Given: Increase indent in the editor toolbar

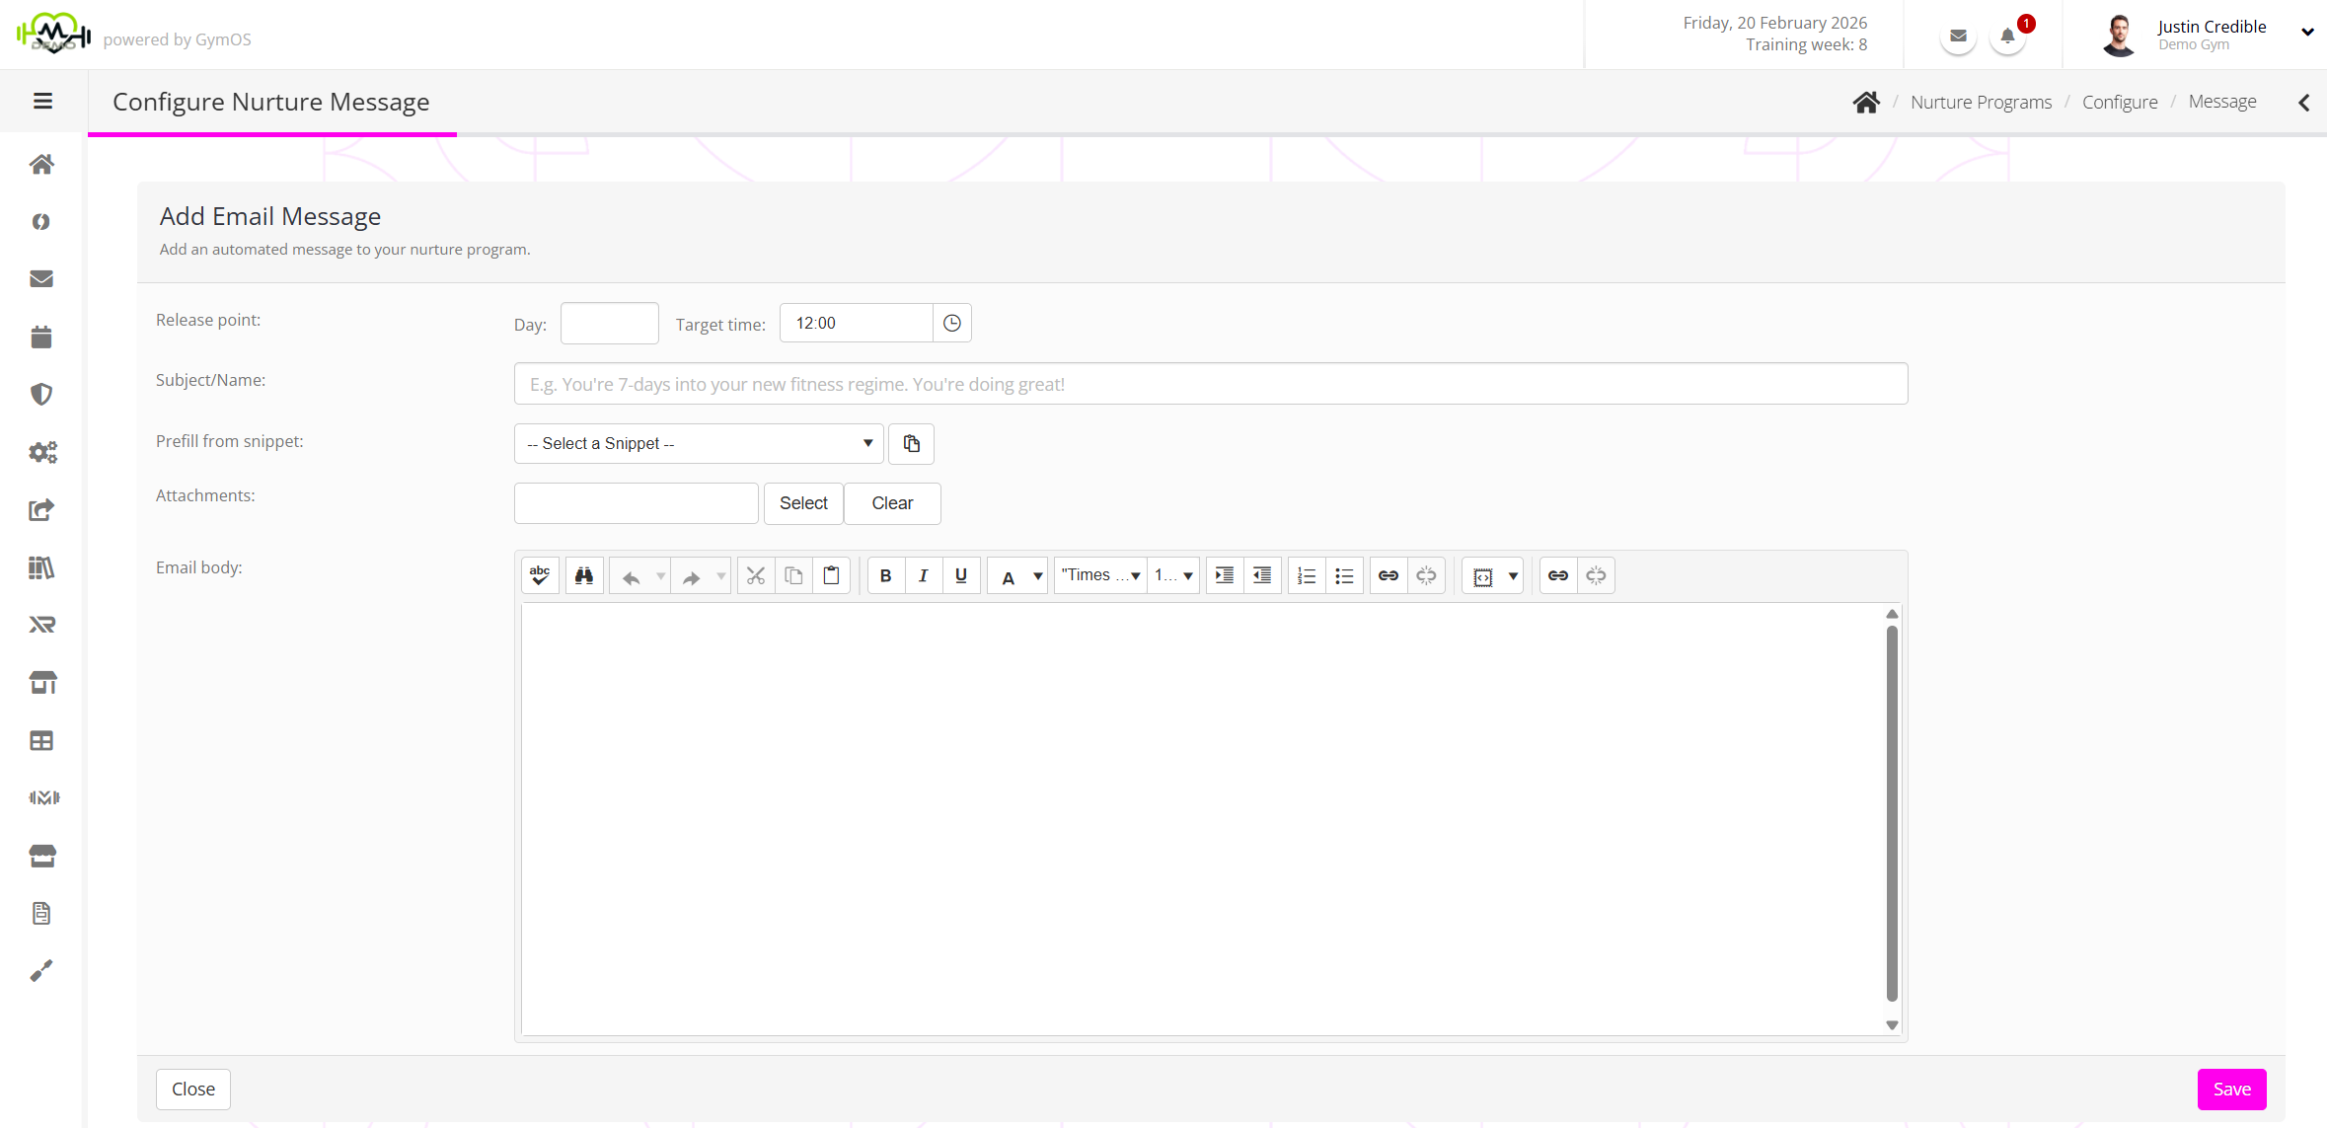Looking at the screenshot, I should [1225, 575].
